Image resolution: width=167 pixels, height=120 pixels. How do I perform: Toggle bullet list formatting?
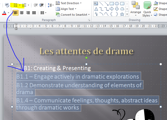tap(15, 5)
